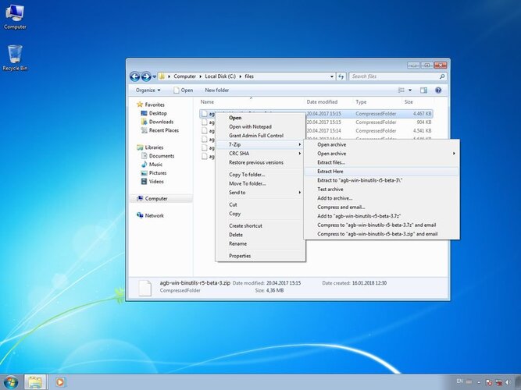Click the Open toolbar button
Image resolution: width=521 pixels, height=390 pixels.
coord(183,90)
